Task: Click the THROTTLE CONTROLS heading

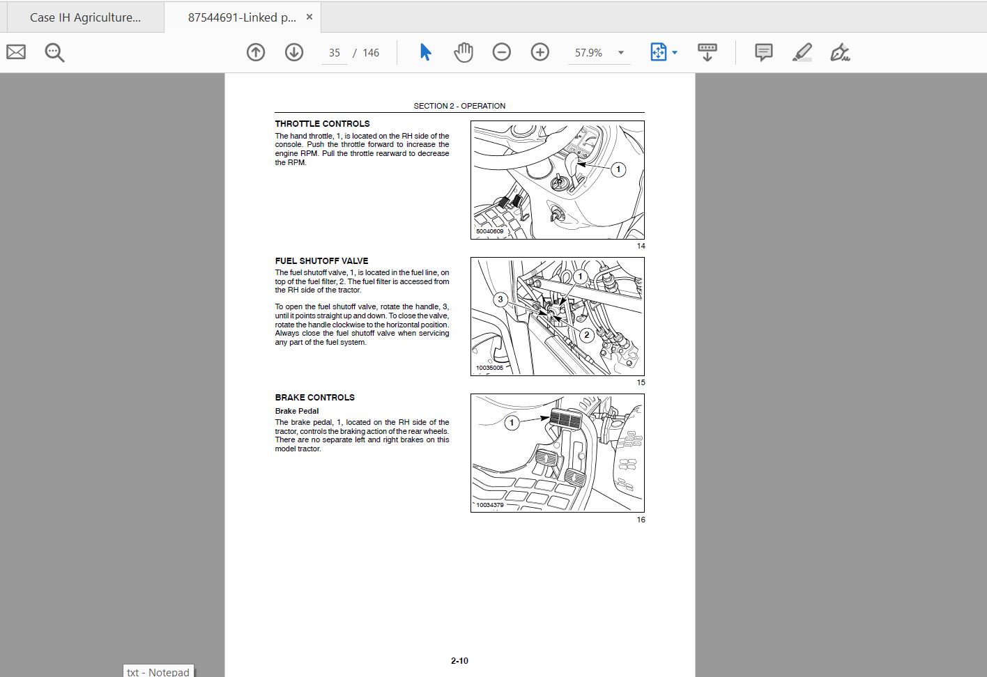Action: pyautogui.click(x=322, y=124)
